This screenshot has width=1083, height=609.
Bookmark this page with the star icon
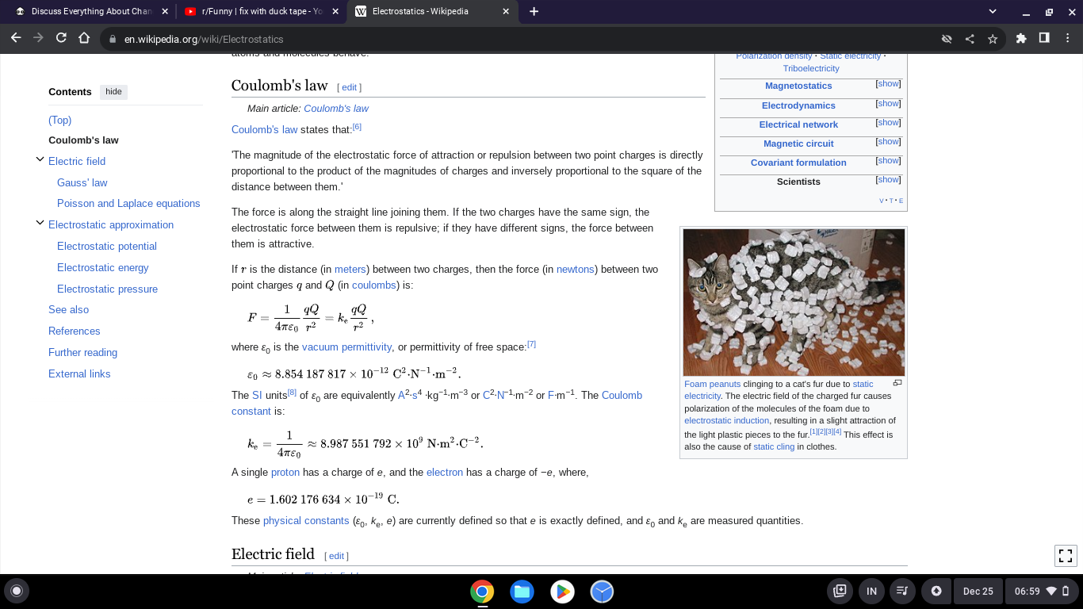992,39
